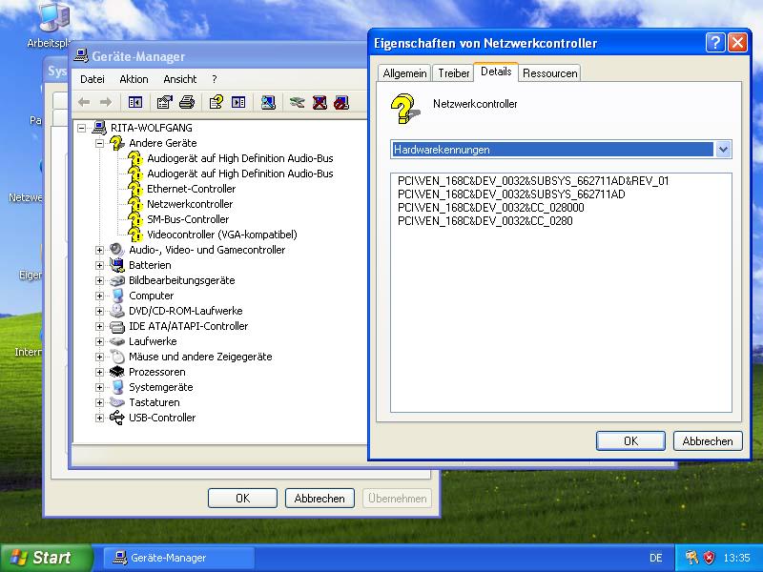Select the Details tab
The width and height of the screenshot is (763, 572).
(496, 71)
